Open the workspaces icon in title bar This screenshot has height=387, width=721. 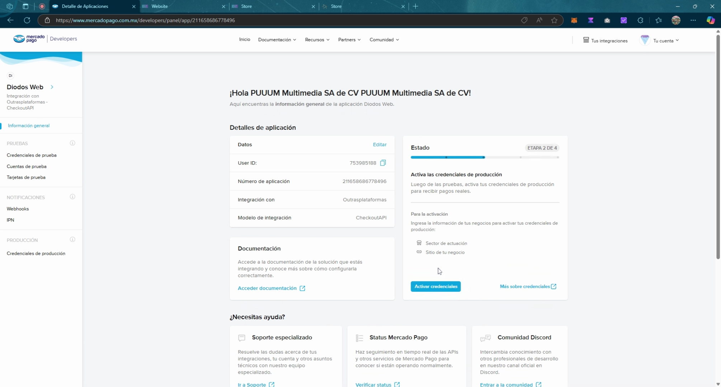point(10,6)
